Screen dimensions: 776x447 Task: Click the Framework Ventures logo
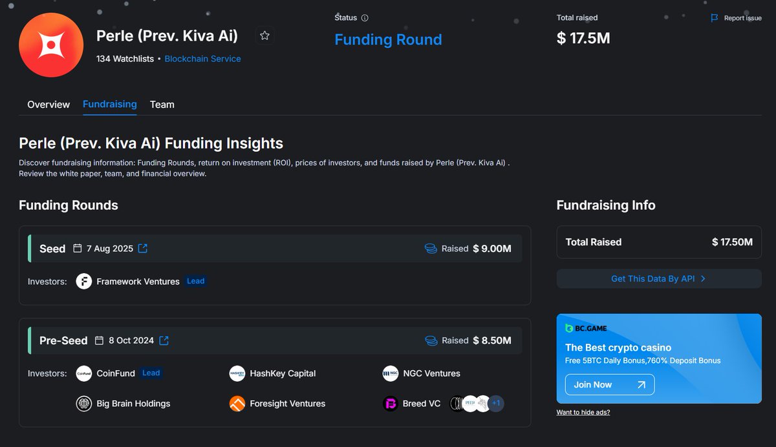point(84,281)
